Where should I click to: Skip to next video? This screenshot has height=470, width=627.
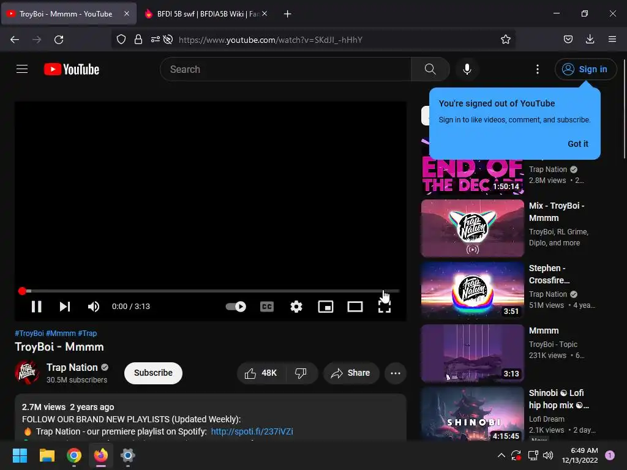[x=65, y=307]
